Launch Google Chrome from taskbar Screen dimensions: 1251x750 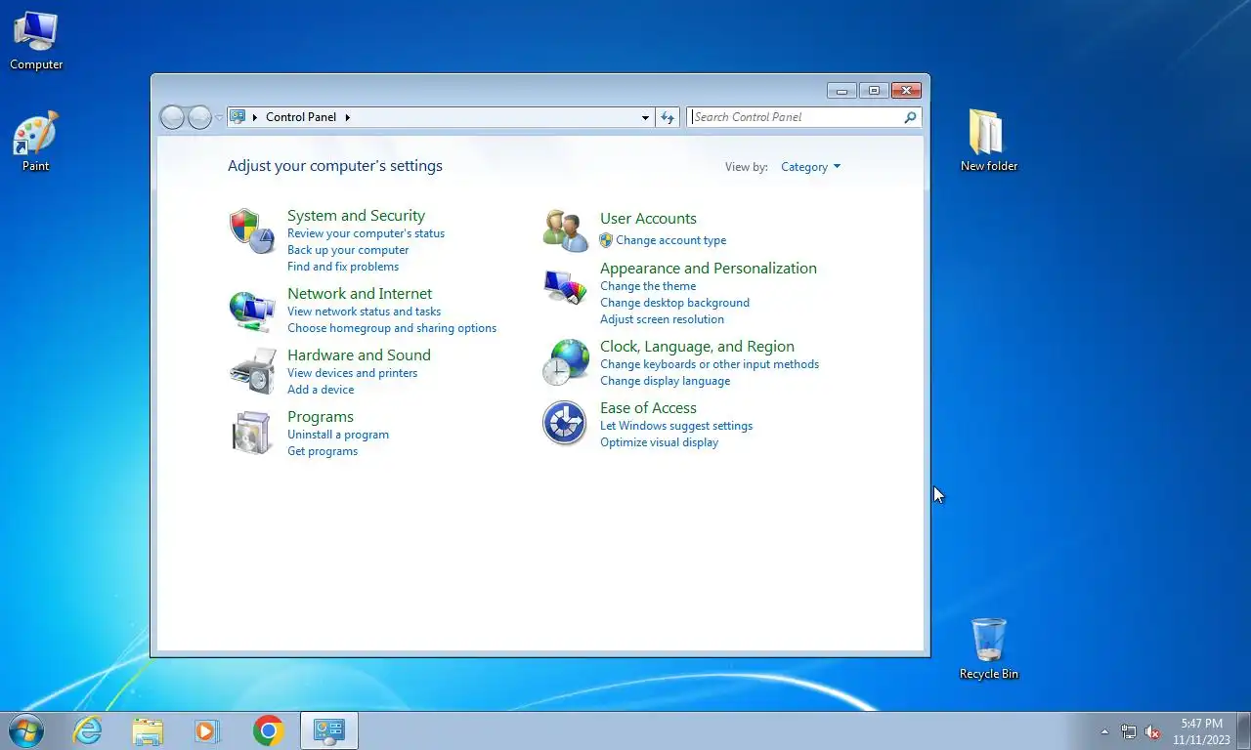(x=268, y=730)
